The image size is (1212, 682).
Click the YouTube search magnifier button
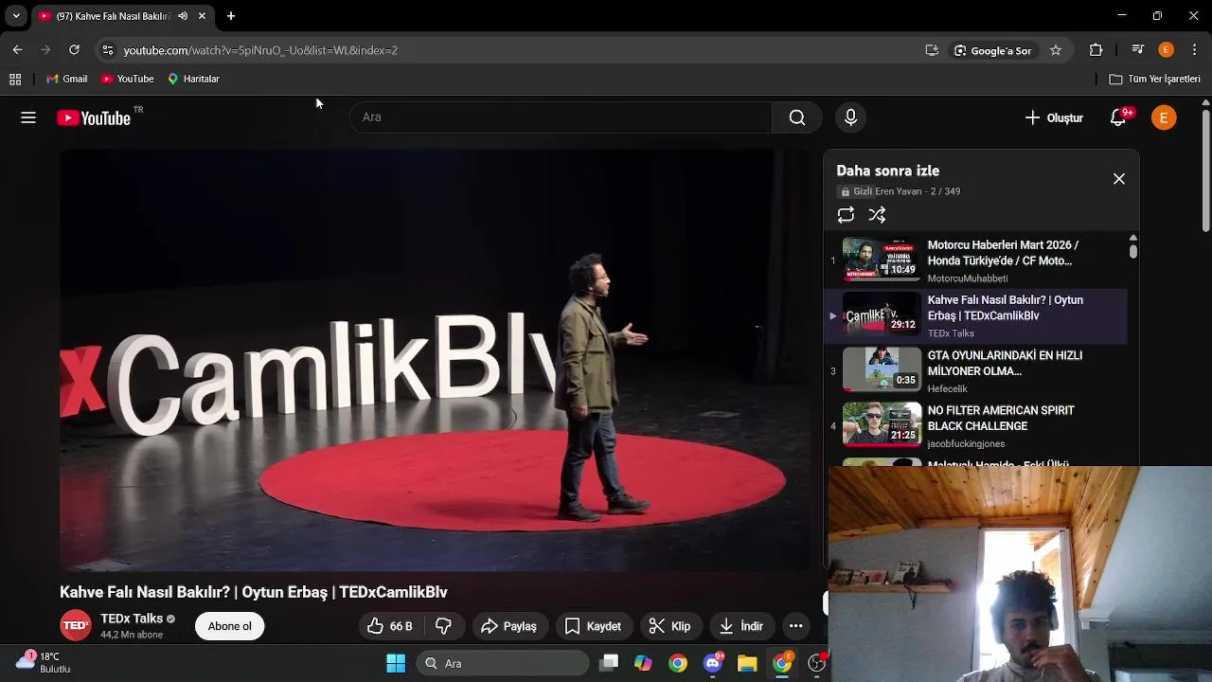coord(797,117)
